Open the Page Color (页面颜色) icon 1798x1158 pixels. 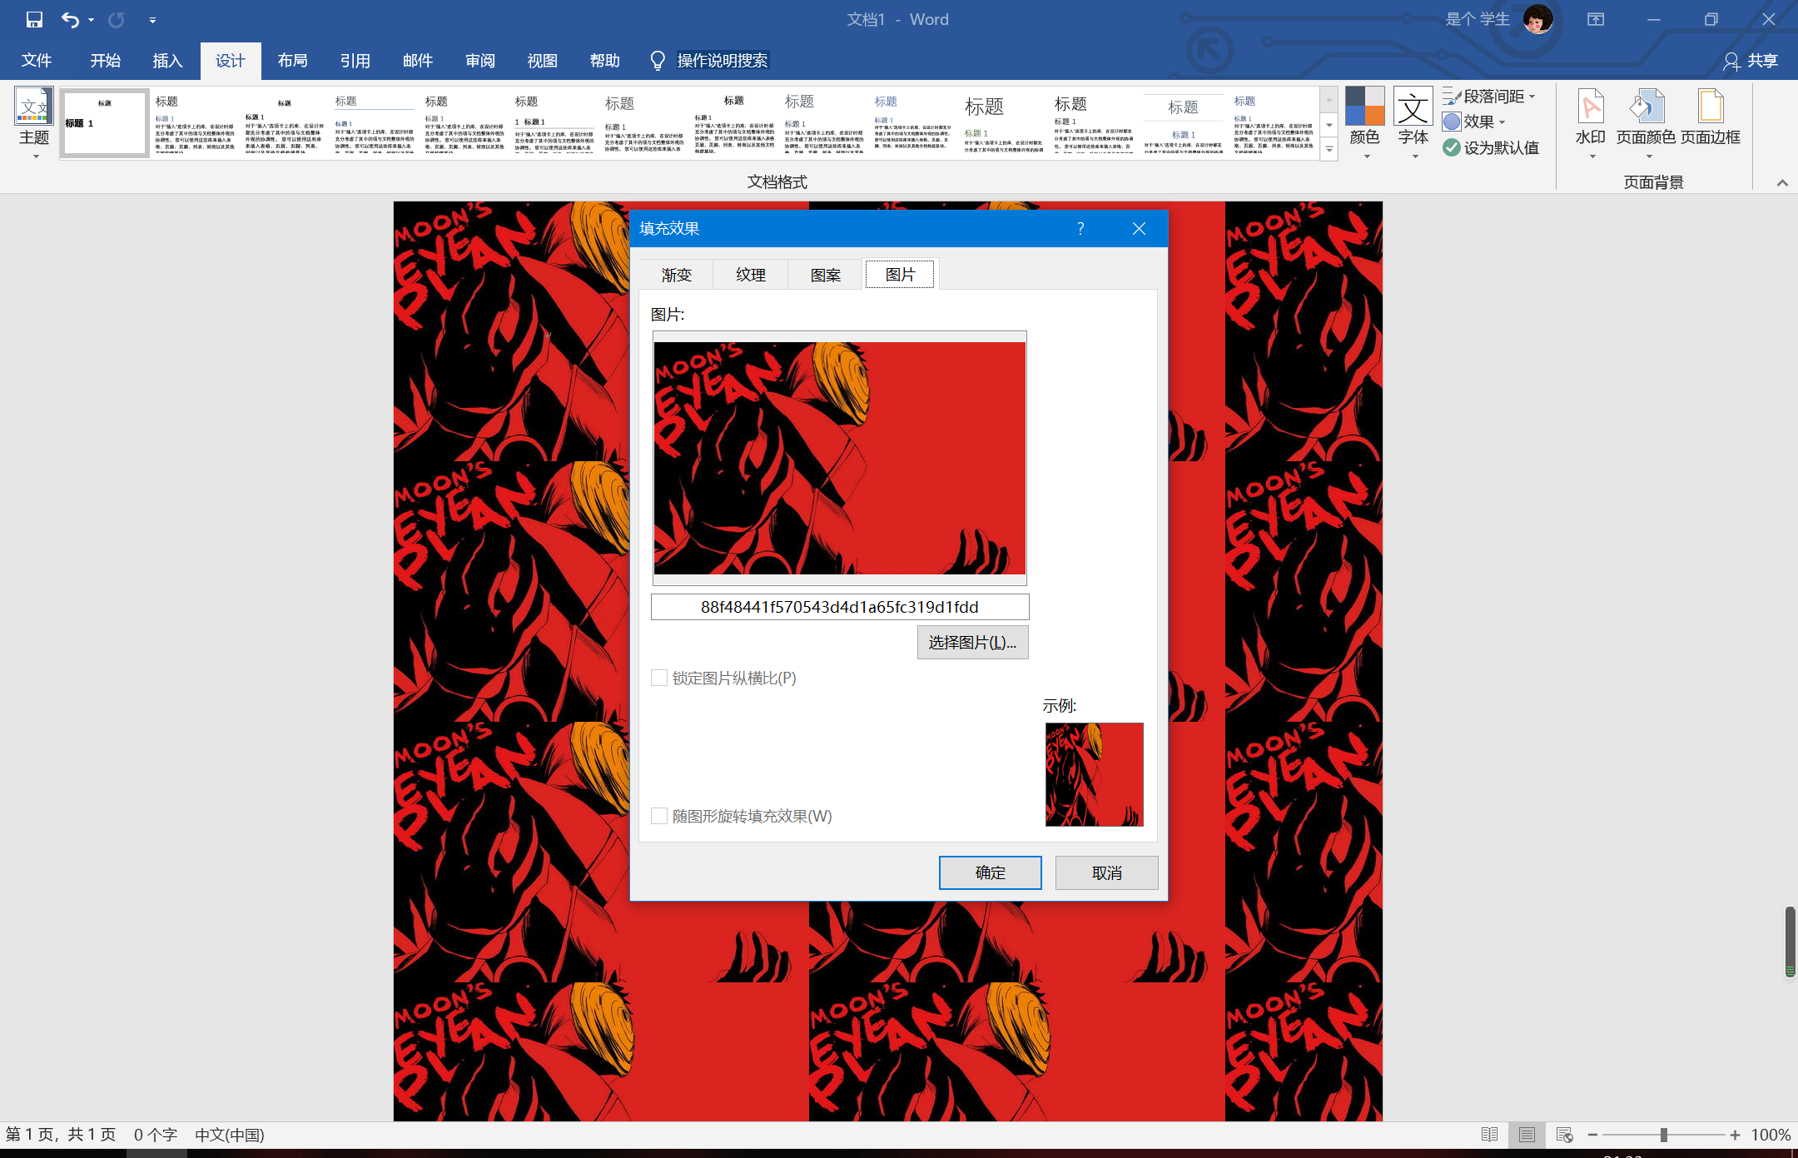pyautogui.click(x=1647, y=107)
